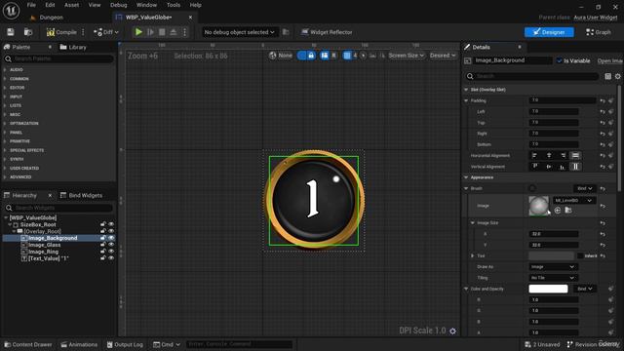The width and height of the screenshot is (624, 351).
Task: Click the Stop simulation button
Action: [x=162, y=32]
